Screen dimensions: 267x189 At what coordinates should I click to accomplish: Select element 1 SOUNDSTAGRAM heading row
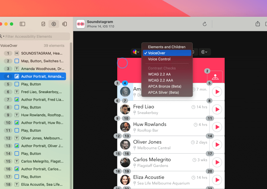point(33,53)
